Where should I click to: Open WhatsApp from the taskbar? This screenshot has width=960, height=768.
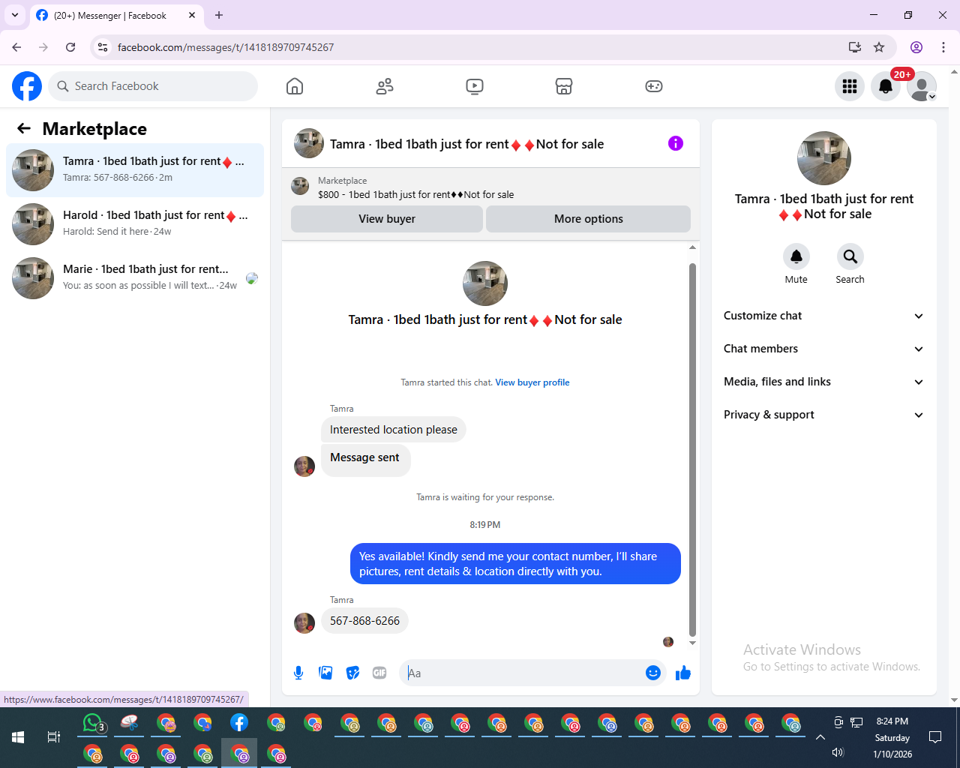coord(93,723)
